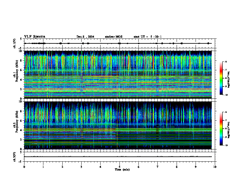
Task: Select the date 'Dec. 8 , 2024' header
Action: click(85, 37)
